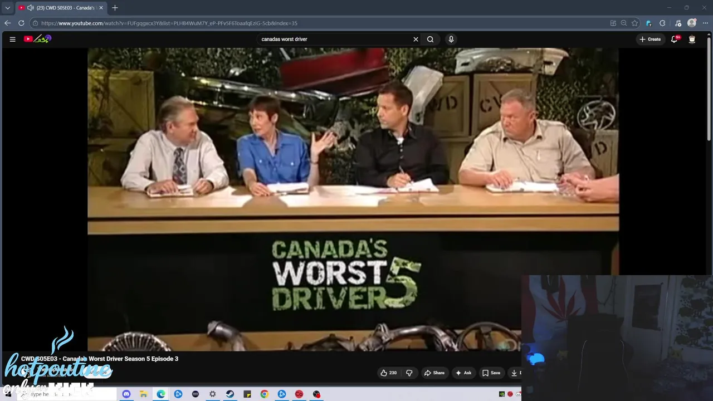This screenshot has height=401, width=713.
Task: Open Discord from the taskbar
Action: point(126,394)
